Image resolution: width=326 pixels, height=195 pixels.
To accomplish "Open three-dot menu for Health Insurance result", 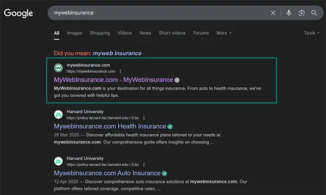I will (x=144, y=118).
